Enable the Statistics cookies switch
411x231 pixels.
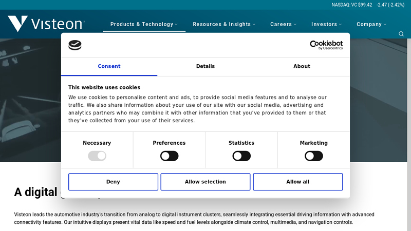click(241, 156)
